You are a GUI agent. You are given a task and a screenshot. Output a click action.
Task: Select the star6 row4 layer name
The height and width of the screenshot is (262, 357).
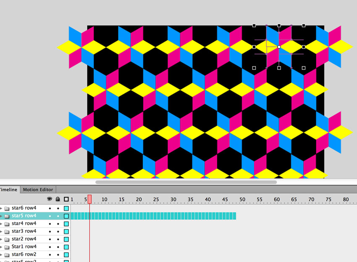[24, 208]
